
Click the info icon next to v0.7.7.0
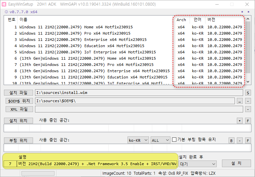point(6,12)
